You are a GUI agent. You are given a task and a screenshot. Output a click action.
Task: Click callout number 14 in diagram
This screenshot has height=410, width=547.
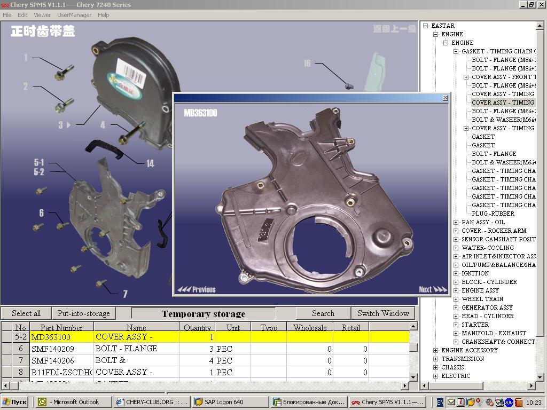click(x=150, y=163)
